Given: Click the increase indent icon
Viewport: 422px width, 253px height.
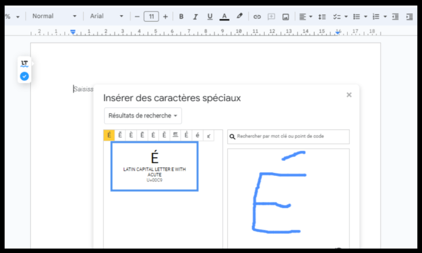Looking at the screenshot, I should (x=409, y=17).
